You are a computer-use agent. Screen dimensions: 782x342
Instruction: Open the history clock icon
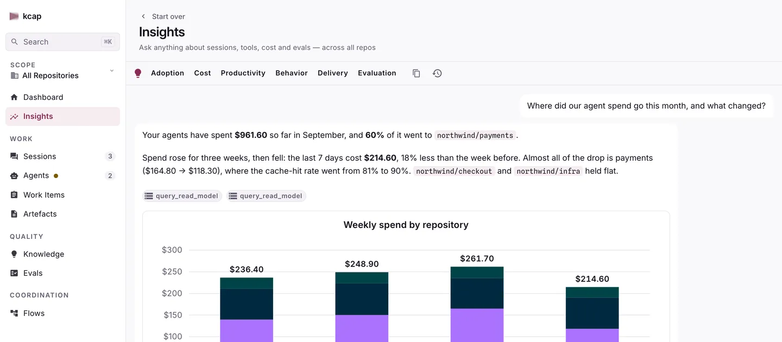(x=437, y=73)
